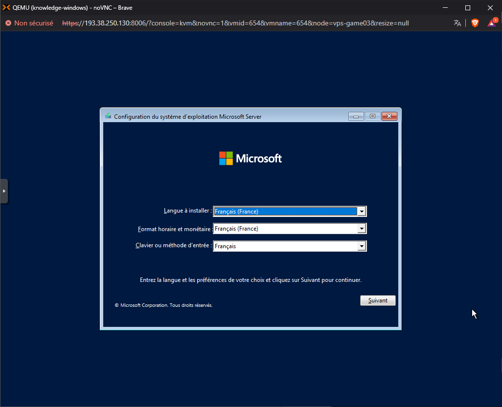Open the Brave Shields lion icon

coord(475,23)
